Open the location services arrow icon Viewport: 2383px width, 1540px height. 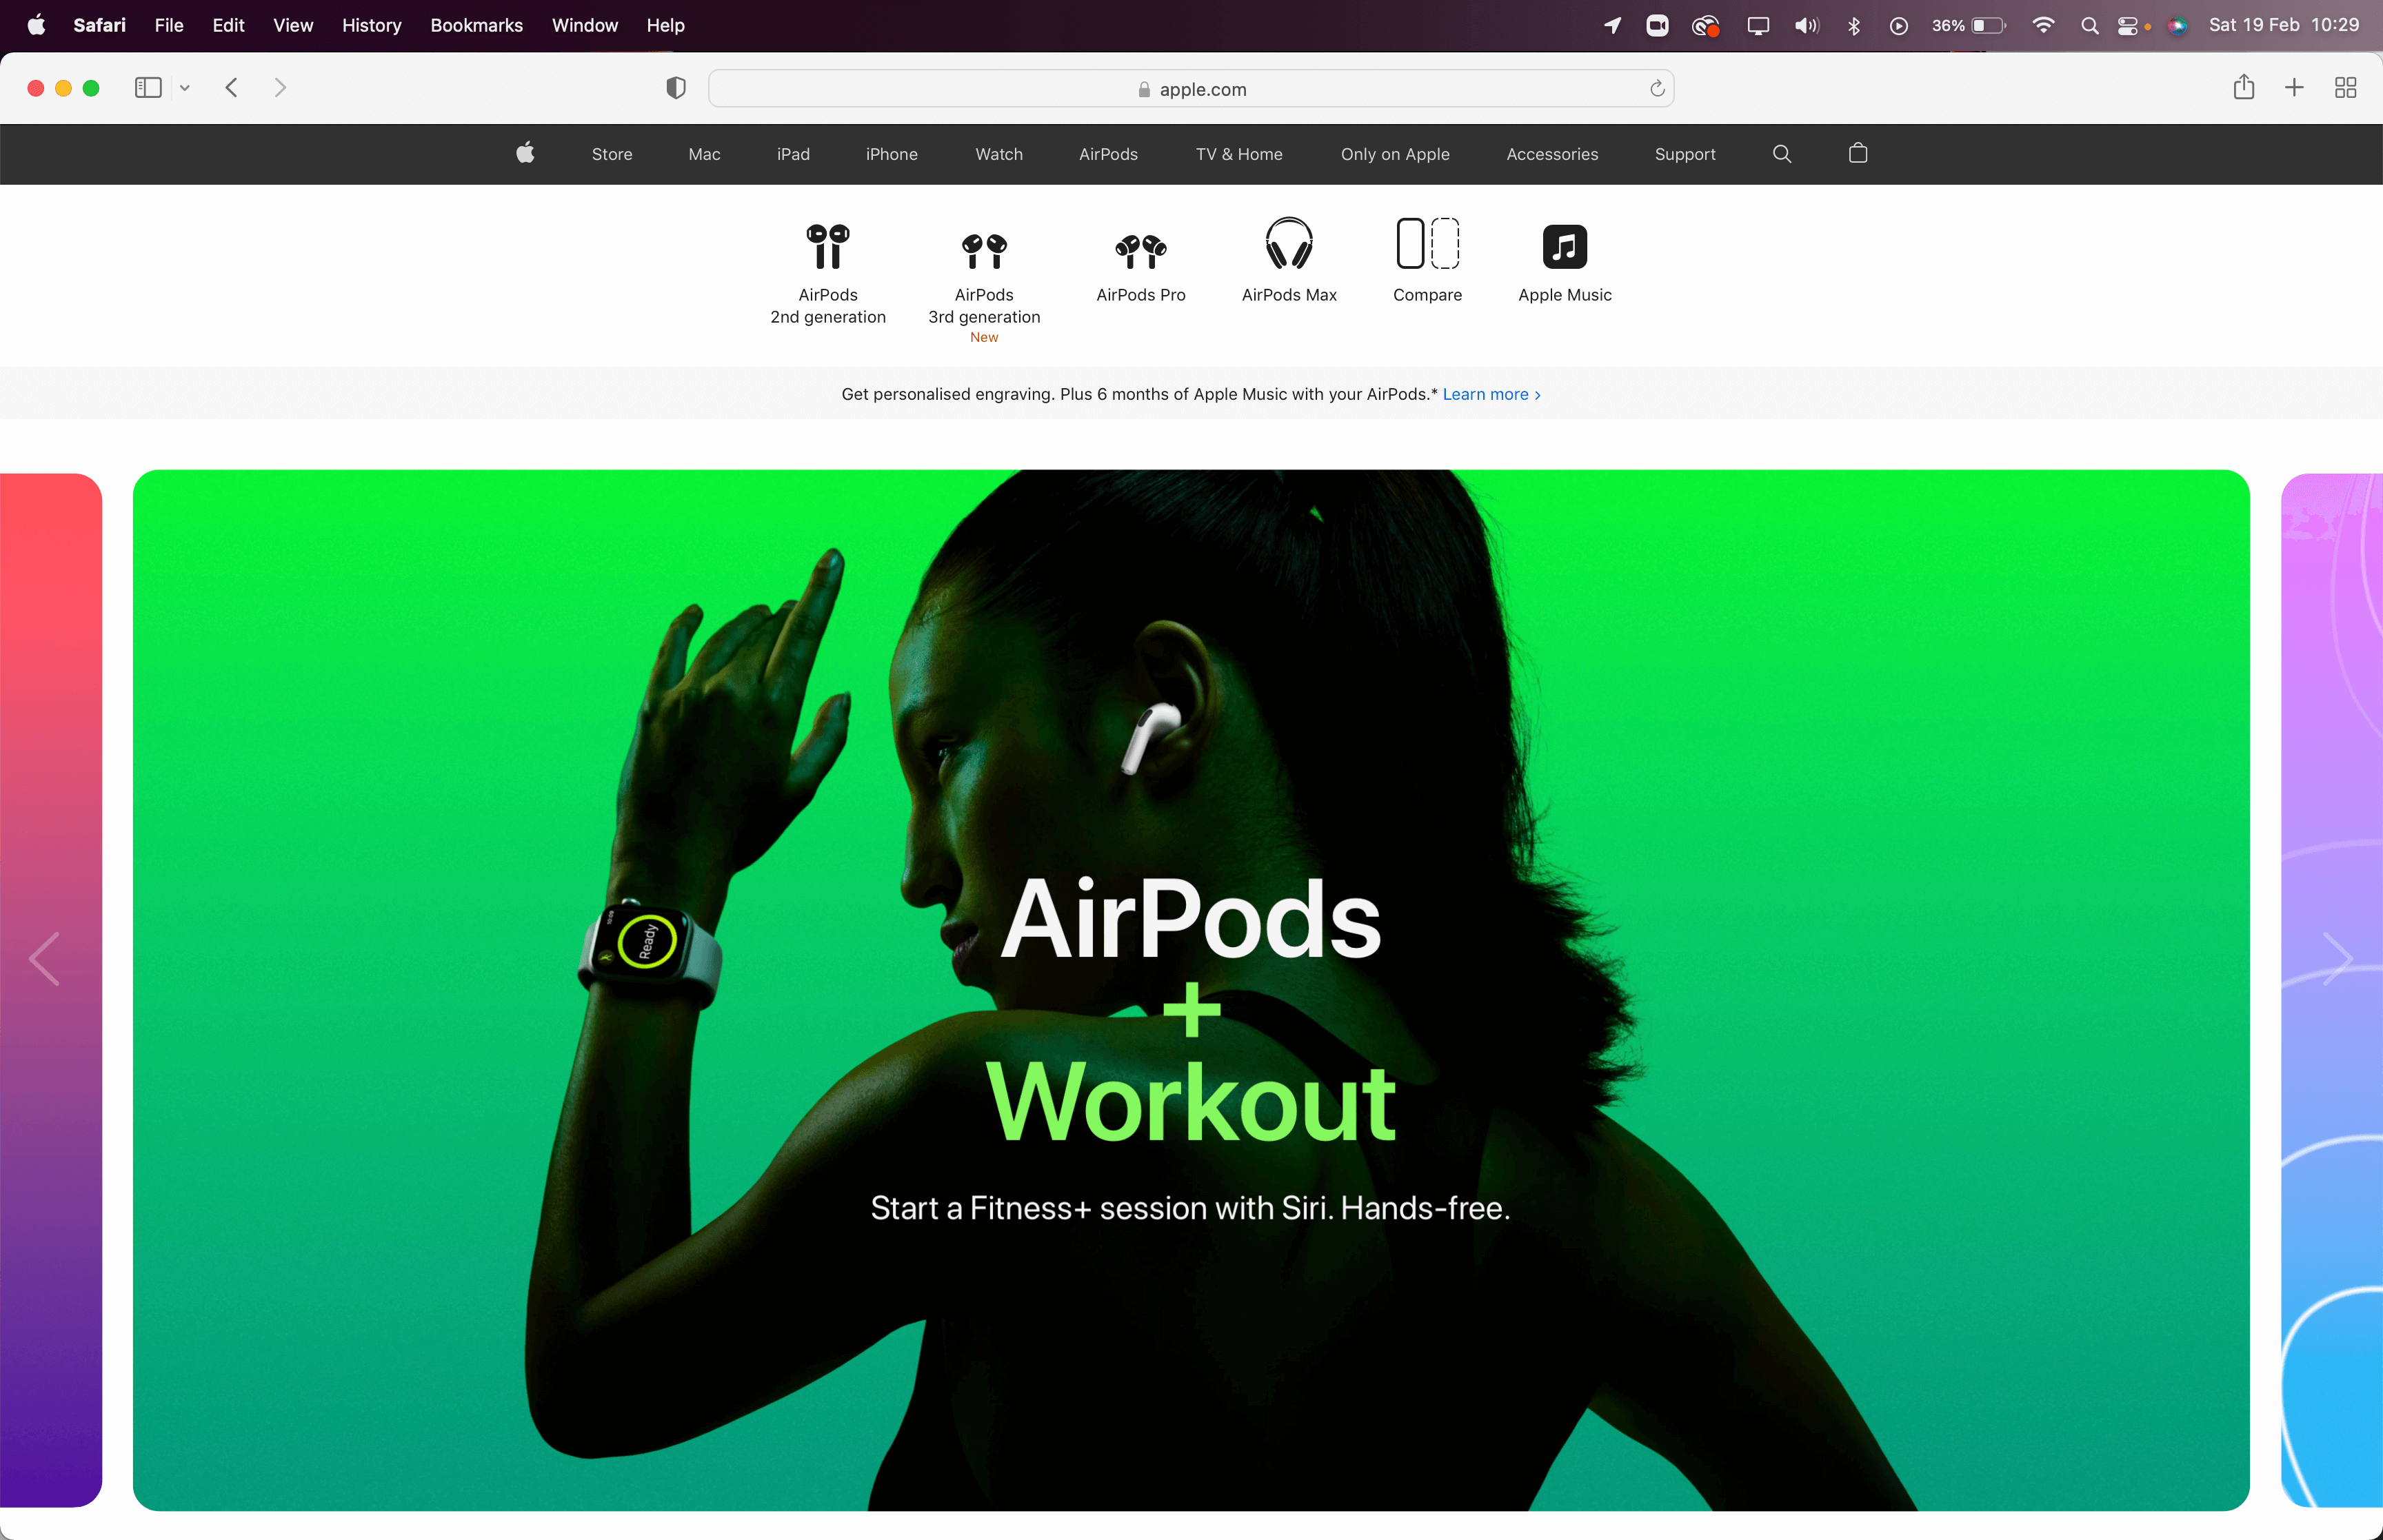click(x=1612, y=25)
